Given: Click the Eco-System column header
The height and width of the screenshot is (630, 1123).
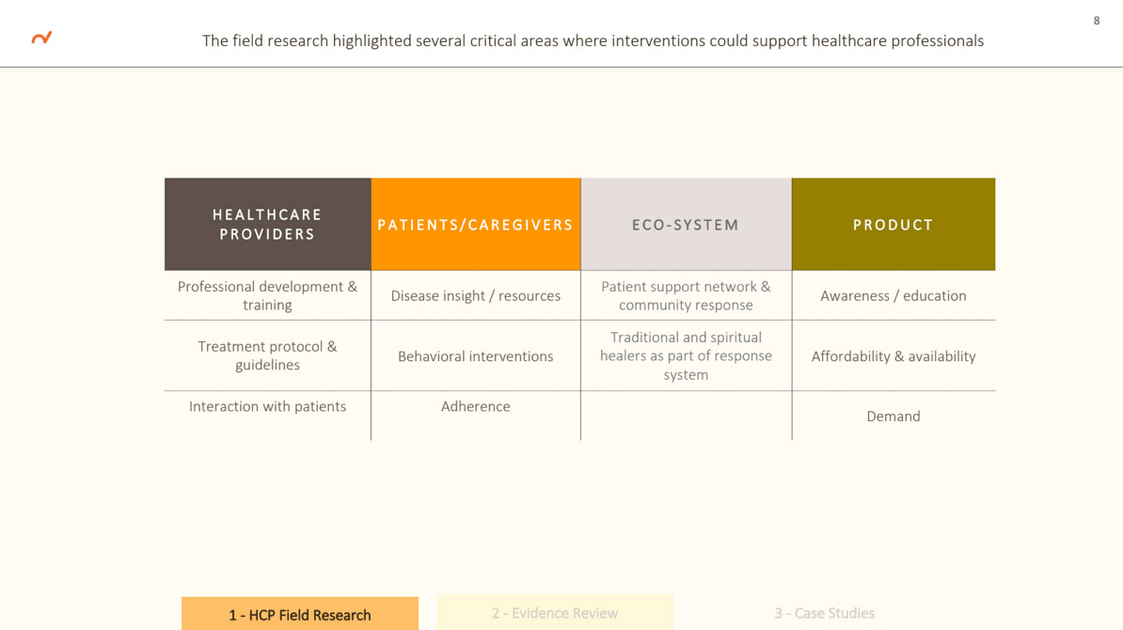Looking at the screenshot, I should tap(686, 224).
